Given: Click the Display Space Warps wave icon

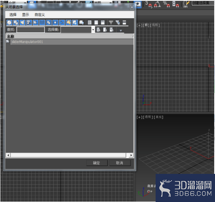Looking at the screenshot, I should coord(42,23).
